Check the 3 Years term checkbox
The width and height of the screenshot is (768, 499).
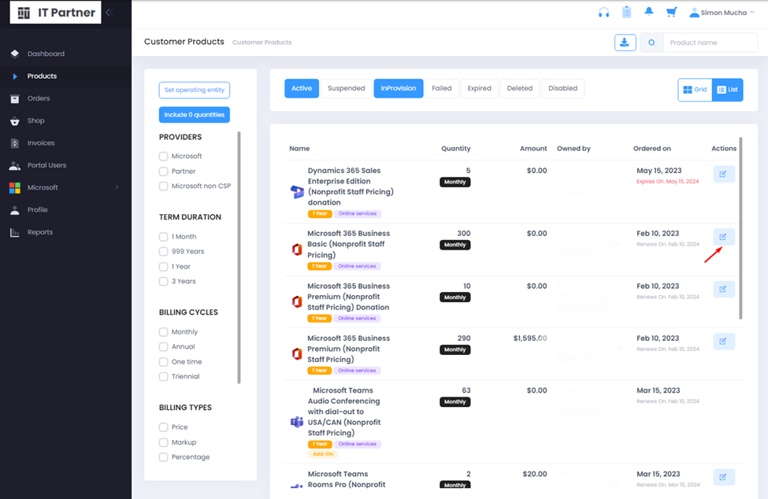click(164, 281)
